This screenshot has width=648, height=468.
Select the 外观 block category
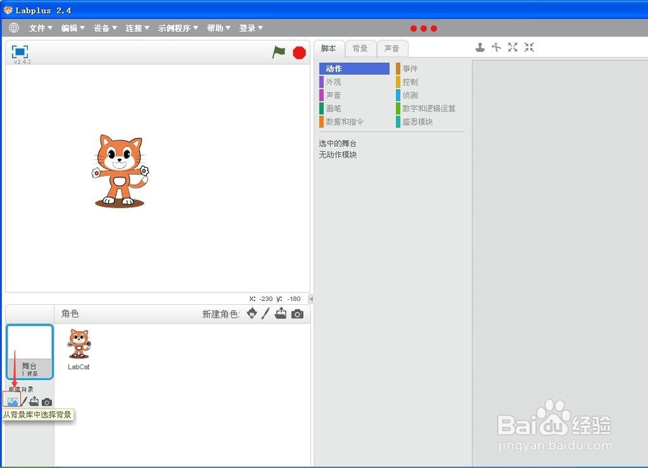coord(354,82)
